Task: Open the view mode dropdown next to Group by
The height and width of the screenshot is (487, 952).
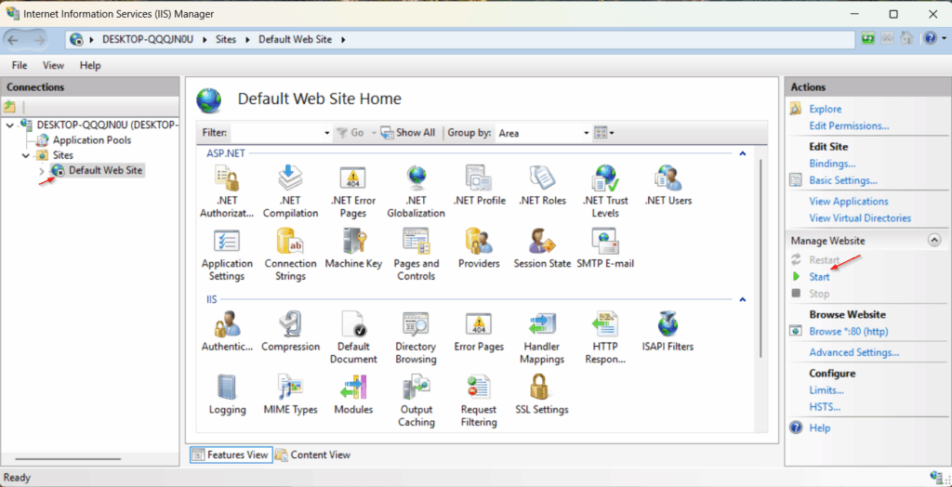Action: point(603,133)
